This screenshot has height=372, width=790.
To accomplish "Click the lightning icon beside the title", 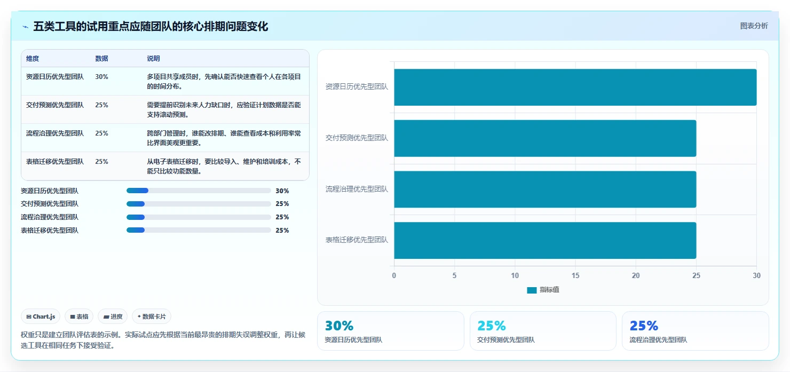I will (25, 27).
